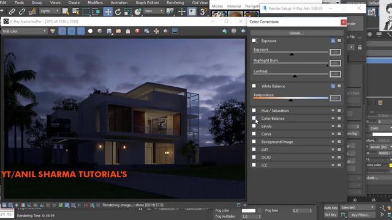
Task: Stop rendering red button icon
Action: [x=137, y=31]
